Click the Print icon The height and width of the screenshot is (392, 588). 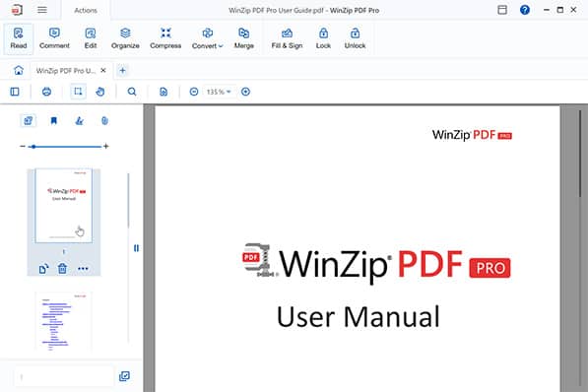click(x=46, y=92)
